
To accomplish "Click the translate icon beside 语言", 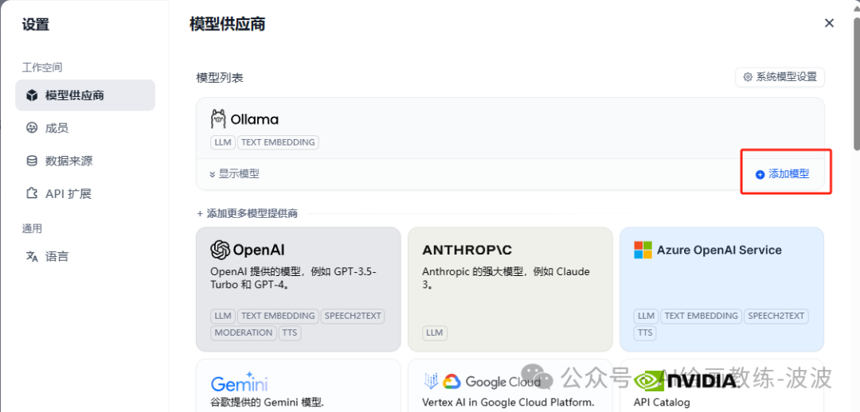I will tap(32, 256).
